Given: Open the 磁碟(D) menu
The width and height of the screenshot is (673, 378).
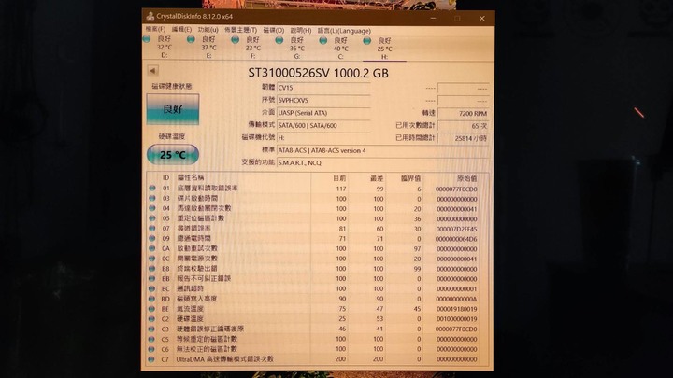Looking at the screenshot, I should pyautogui.click(x=273, y=31).
